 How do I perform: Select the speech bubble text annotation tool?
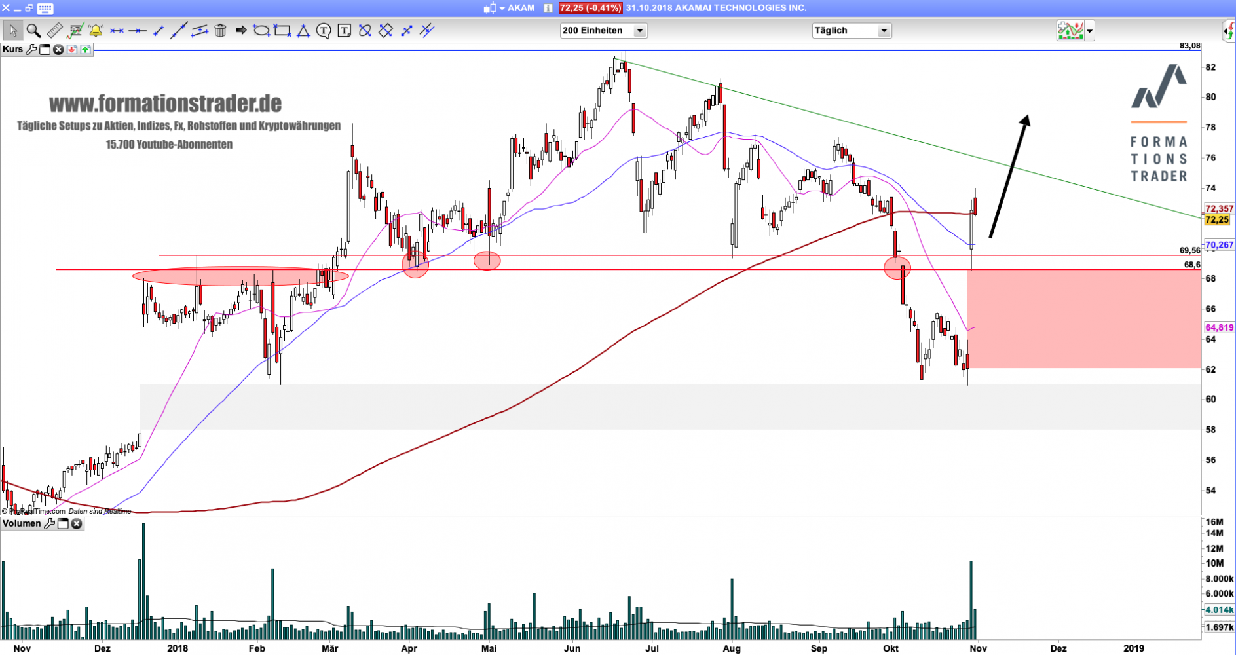[x=324, y=31]
